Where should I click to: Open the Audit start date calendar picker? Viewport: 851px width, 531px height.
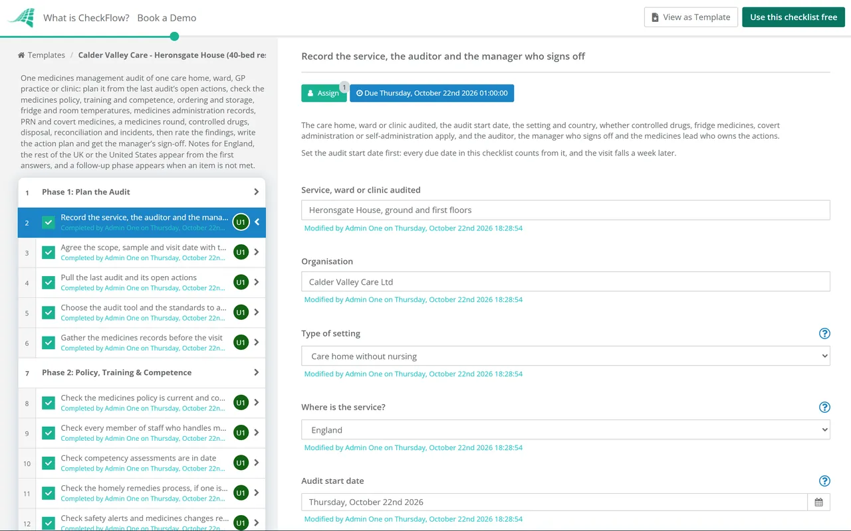click(818, 502)
